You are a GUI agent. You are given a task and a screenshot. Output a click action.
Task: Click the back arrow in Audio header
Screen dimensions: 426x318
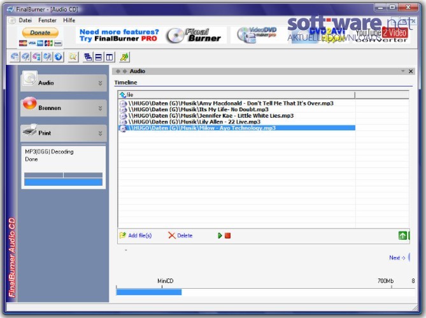coord(118,71)
